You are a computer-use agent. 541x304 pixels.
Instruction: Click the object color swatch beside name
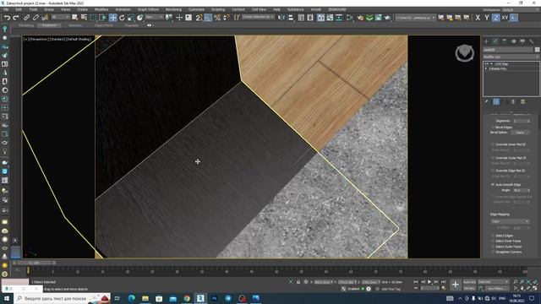coord(538,50)
